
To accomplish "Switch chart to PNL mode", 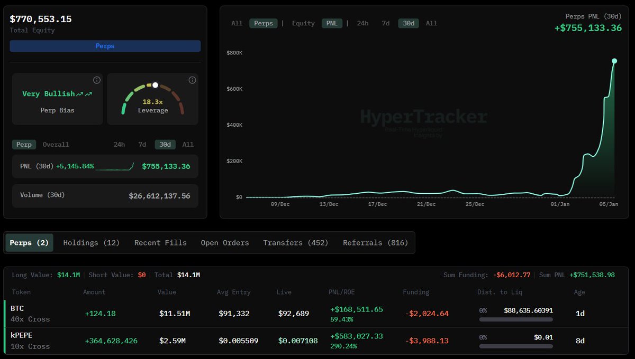I will click(x=332, y=23).
